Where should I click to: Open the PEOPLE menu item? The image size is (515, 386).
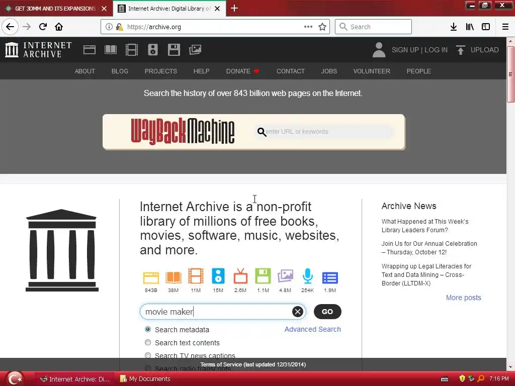(x=419, y=71)
